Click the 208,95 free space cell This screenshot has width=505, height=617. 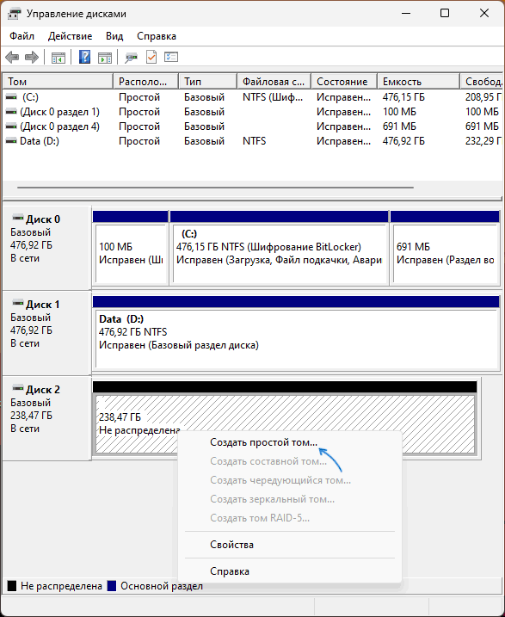coord(483,96)
